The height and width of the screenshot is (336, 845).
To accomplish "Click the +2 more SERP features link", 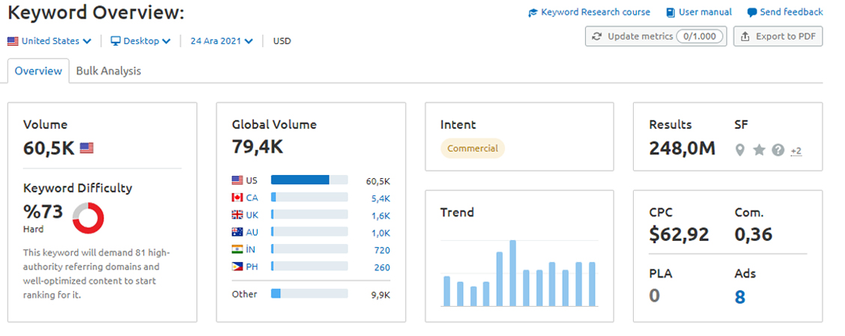I will tap(796, 151).
